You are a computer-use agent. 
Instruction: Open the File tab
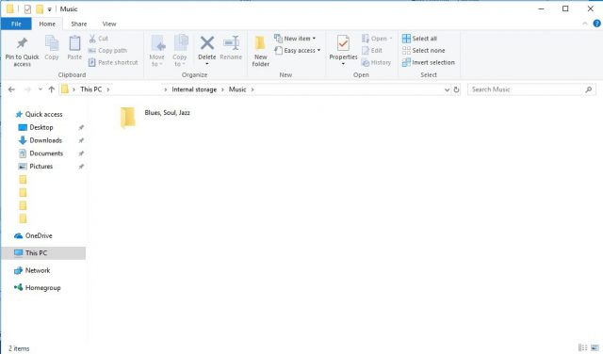point(16,24)
